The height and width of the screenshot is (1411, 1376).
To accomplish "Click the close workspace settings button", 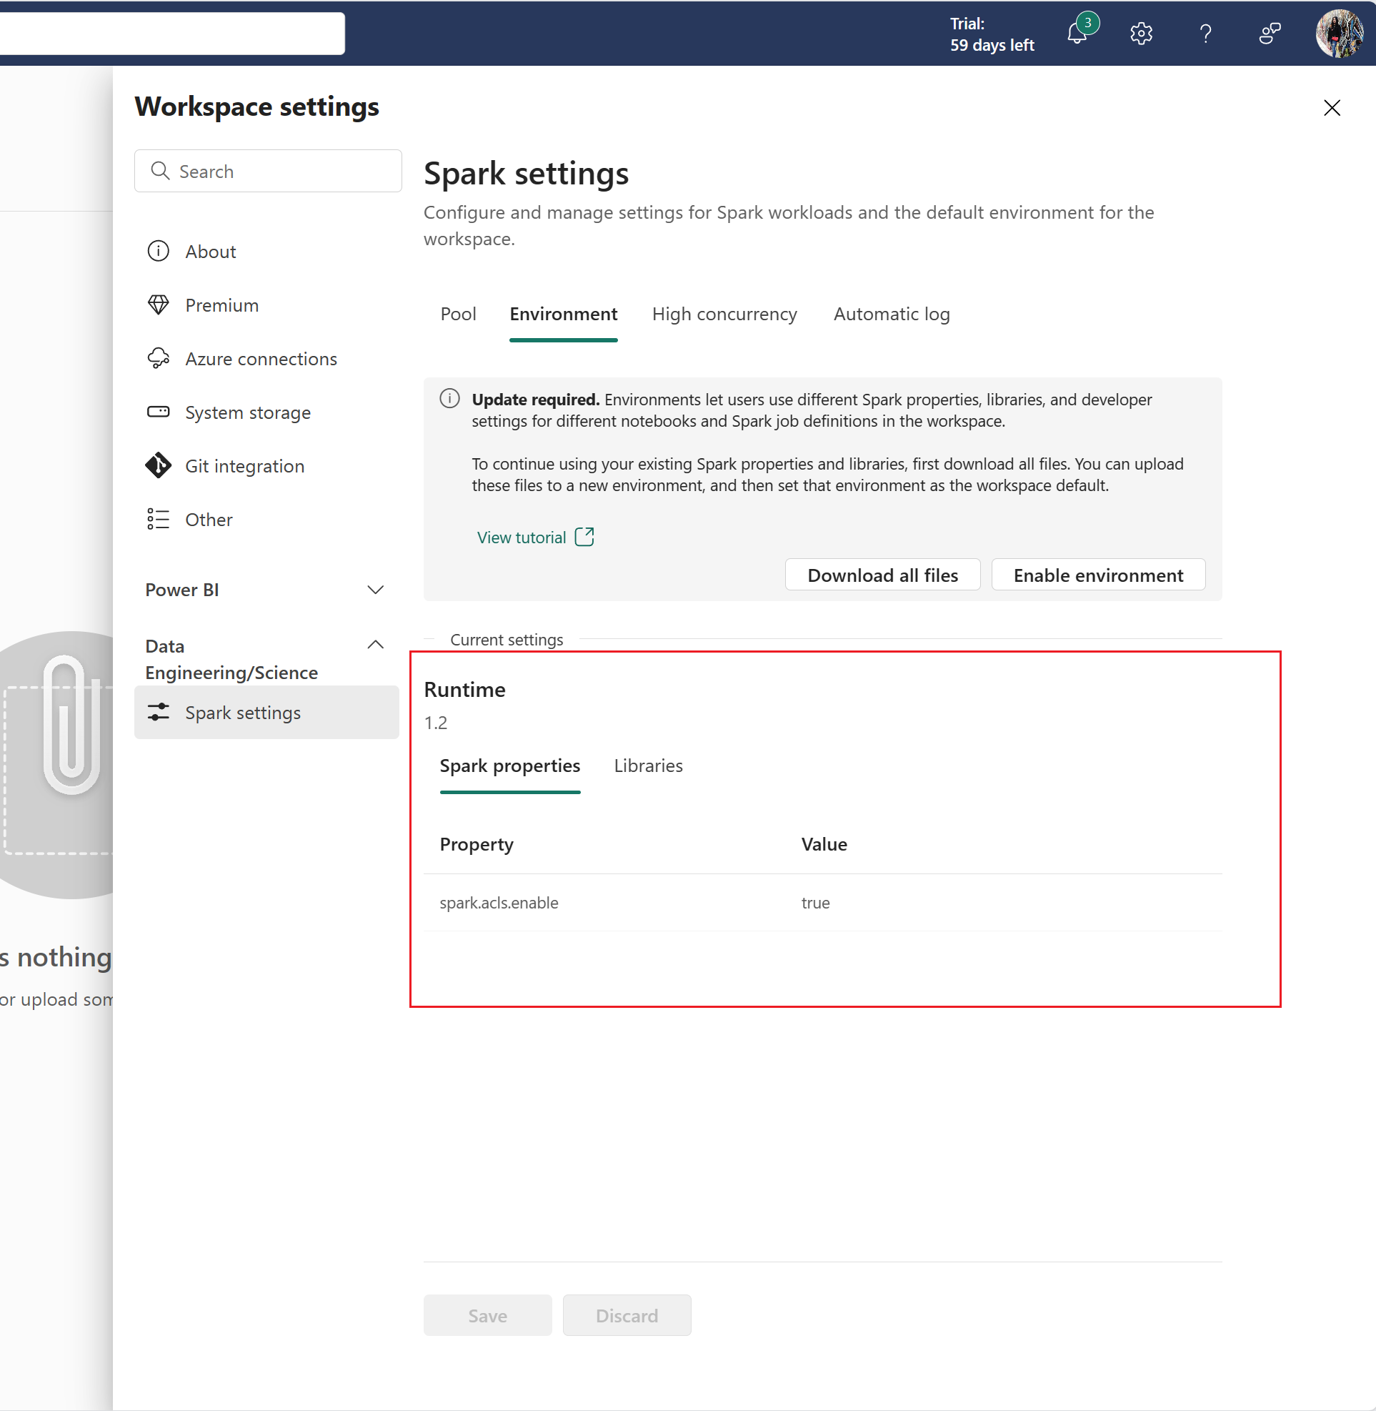I will 1332,107.
